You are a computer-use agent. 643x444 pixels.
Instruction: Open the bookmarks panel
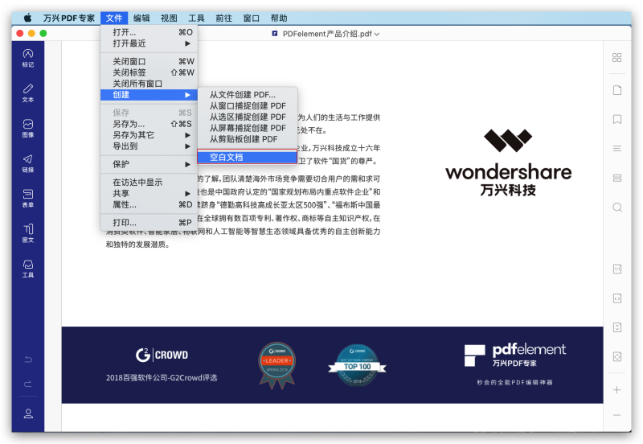[x=616, y=119]
